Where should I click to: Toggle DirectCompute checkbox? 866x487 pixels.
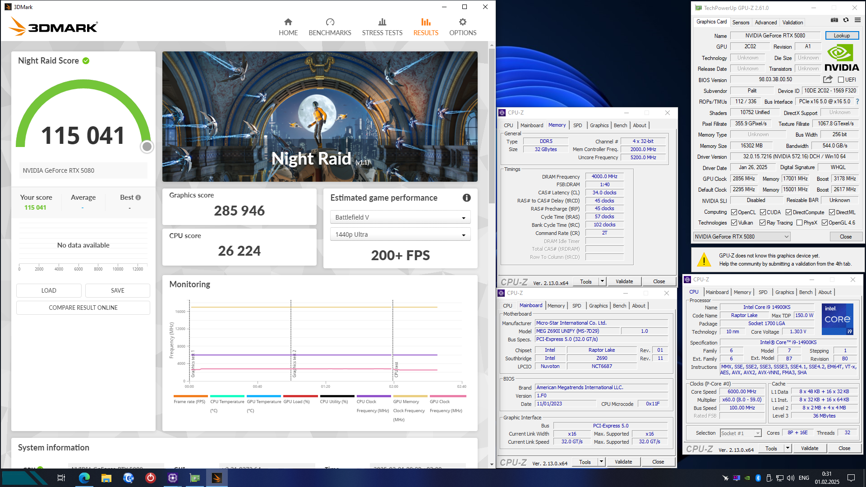[x=788, y=212]
